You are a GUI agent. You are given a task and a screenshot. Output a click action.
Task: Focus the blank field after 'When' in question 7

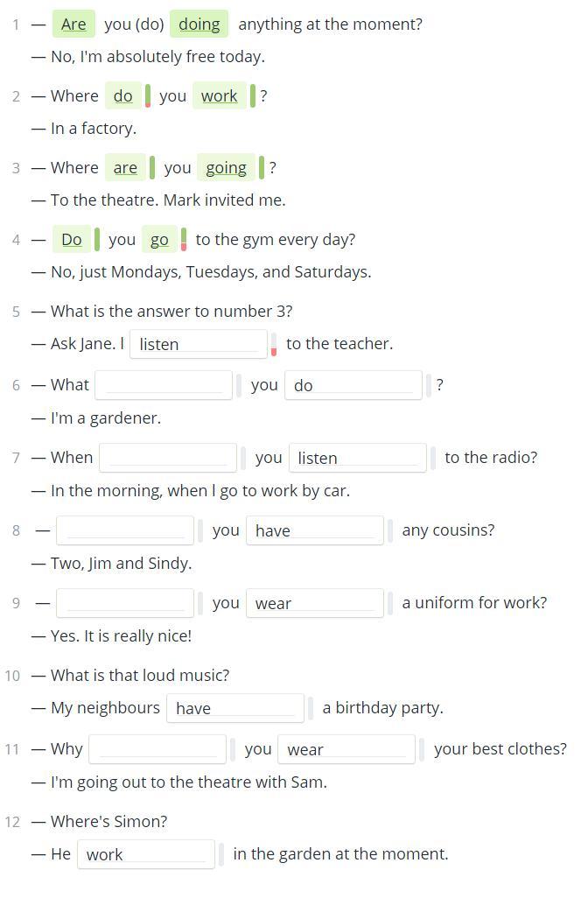pyautogui.click(x=168, y=458)
